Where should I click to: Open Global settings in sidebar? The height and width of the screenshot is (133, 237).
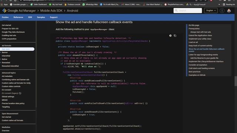coord(8,97)
